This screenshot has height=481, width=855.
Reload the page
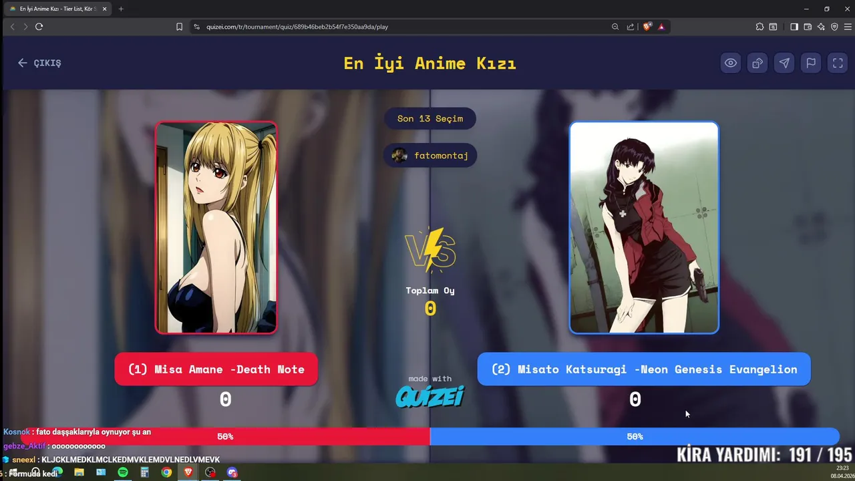39,27
